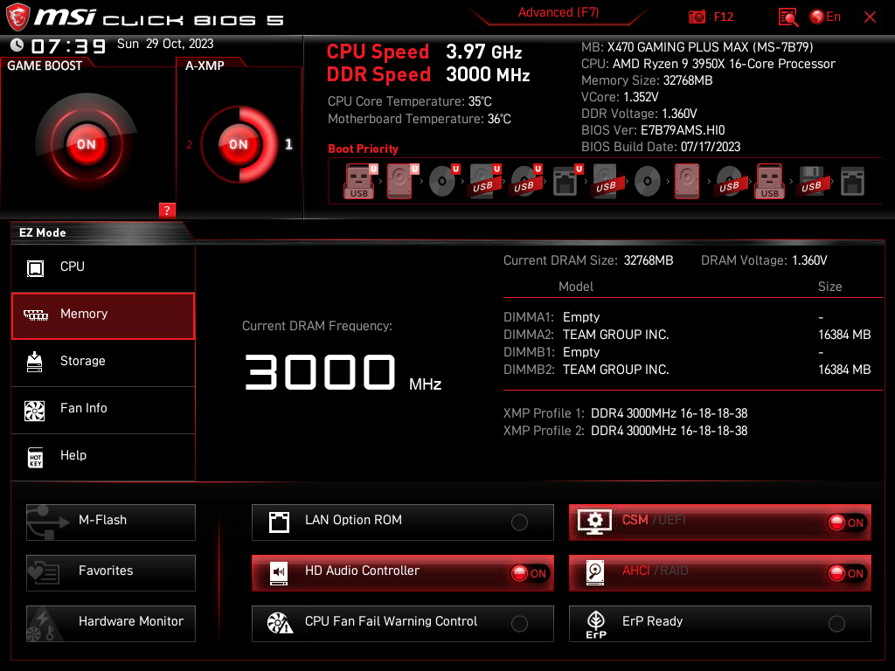Click the DDR Speed 3000 MHz readout

point(428,75)
